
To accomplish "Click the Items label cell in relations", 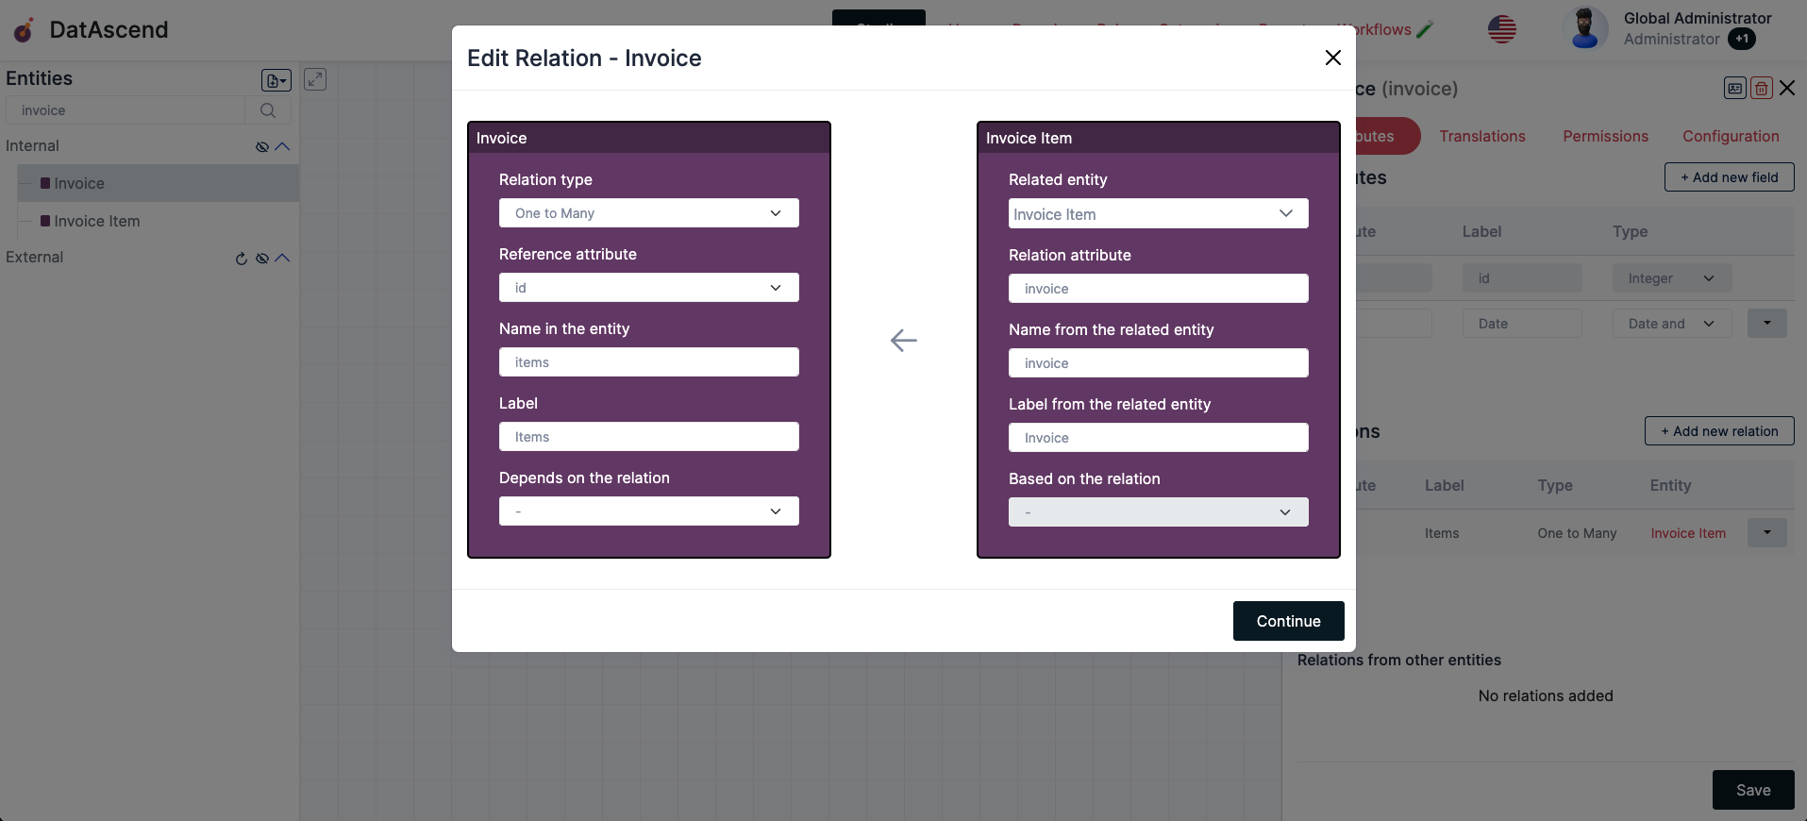I will (x=1442, y=533).
